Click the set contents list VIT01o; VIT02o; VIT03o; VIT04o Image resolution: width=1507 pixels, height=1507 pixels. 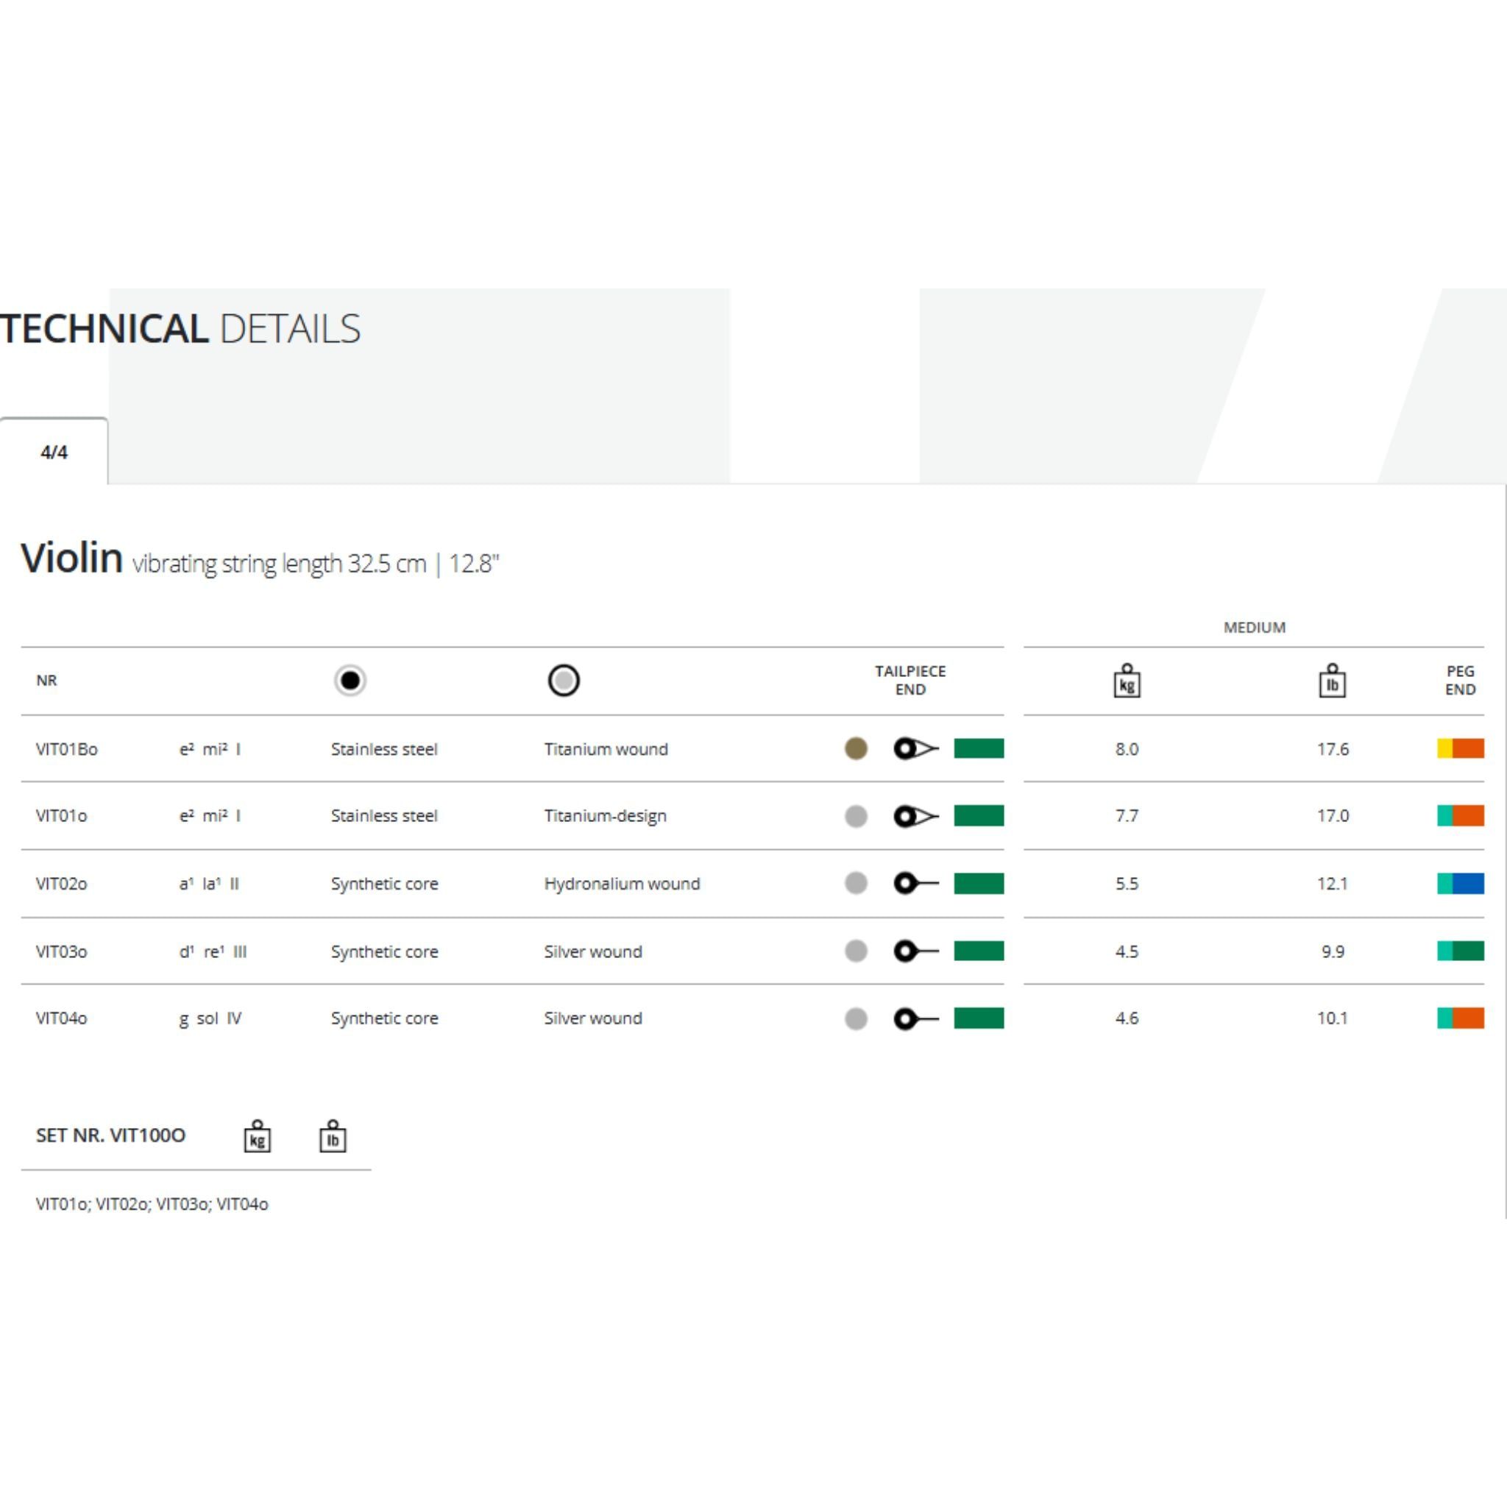[x=152, y=1204]
